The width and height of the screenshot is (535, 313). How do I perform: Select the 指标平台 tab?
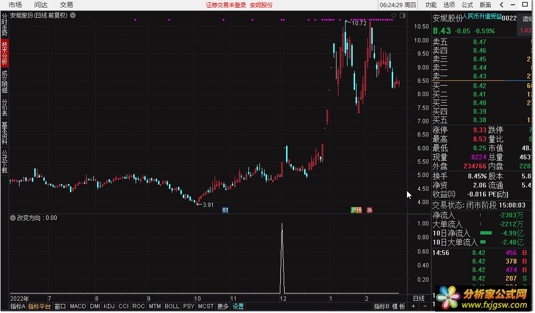[x=39, y=306]
